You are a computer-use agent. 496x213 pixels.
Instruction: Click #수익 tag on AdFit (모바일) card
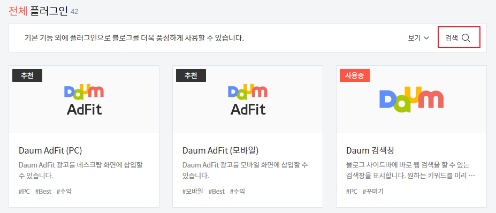[x=237, y=192]
